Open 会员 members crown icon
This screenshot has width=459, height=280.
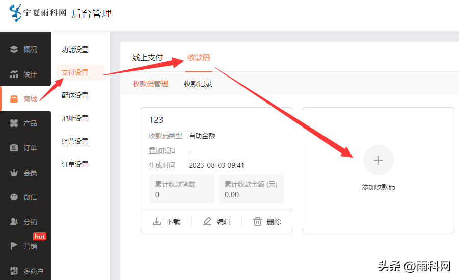click(x=14, y=173)
